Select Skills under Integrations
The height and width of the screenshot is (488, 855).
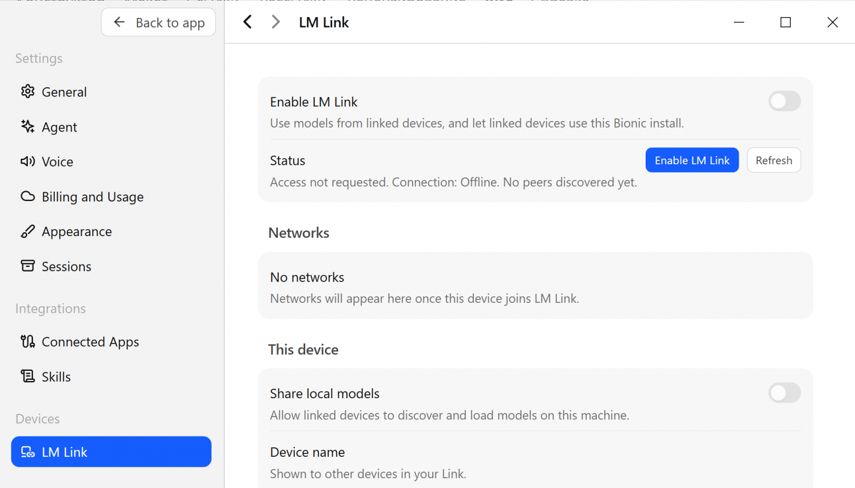(111, 377)
